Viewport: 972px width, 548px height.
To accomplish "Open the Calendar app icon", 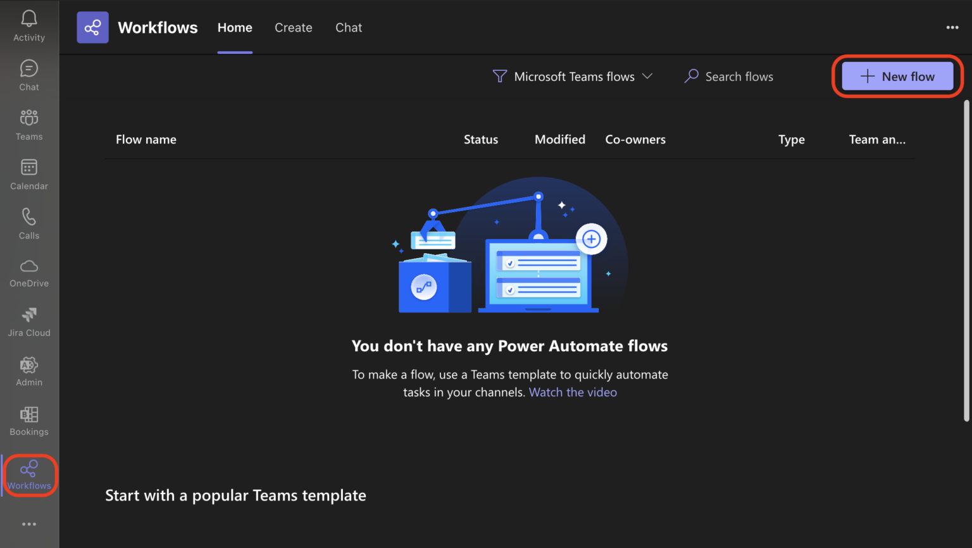I will pos(29,174).
